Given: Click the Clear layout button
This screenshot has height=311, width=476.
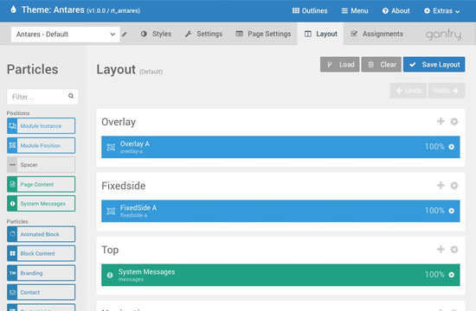Looking at the screenshot, I should [382, 65].
